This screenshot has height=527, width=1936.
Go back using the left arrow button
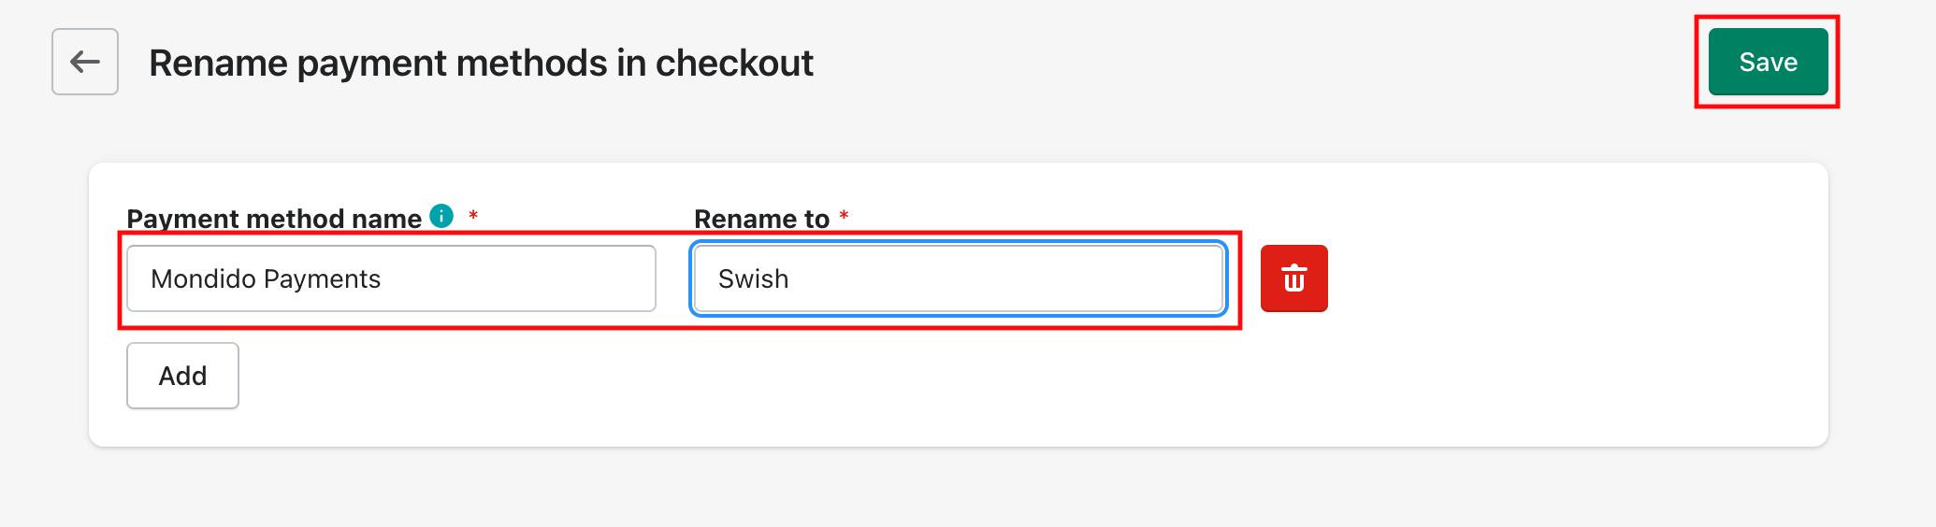(85, 62)
